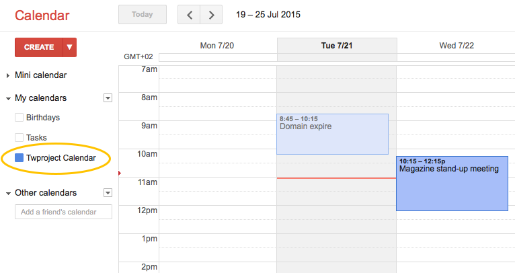Open the Wed 7/22 day header
The height and width of the screenshot is (273, 515).
tap(457, 46)
